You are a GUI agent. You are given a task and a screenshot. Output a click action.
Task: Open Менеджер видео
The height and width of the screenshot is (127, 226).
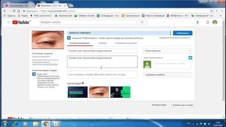159,105
